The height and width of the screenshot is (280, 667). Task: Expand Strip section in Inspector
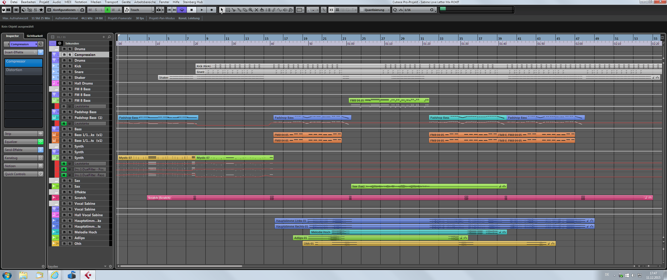pos(21,133)
